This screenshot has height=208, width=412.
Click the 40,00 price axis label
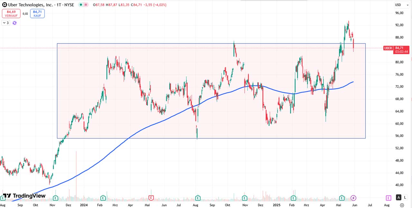coord(399,185)
